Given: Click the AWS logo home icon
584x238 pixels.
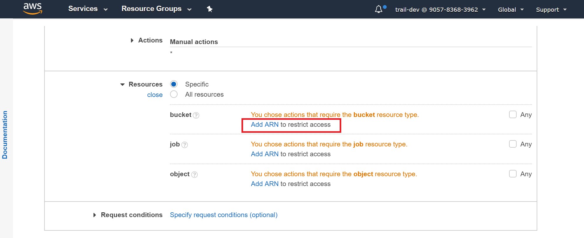Looking at the screenshot, I should (x=32, y=9).
